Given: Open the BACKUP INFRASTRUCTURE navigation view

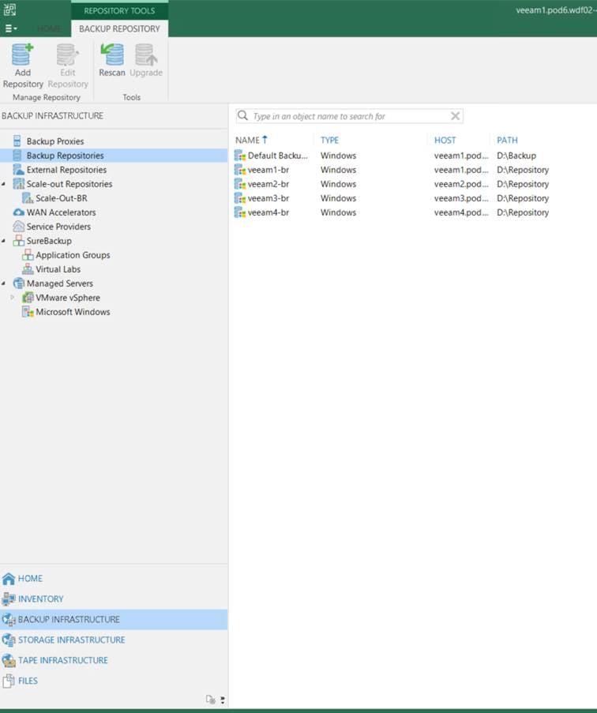Looking at the screenshot, I should 114,619.
